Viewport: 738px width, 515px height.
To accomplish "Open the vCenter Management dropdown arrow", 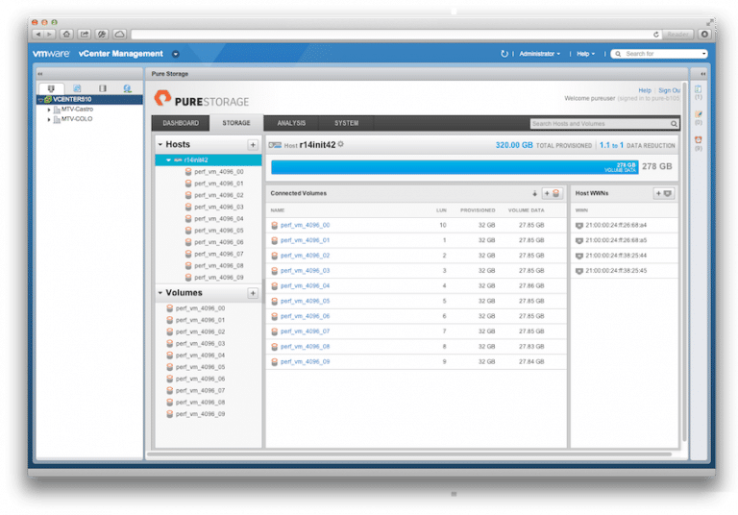I will click(176, 54).
